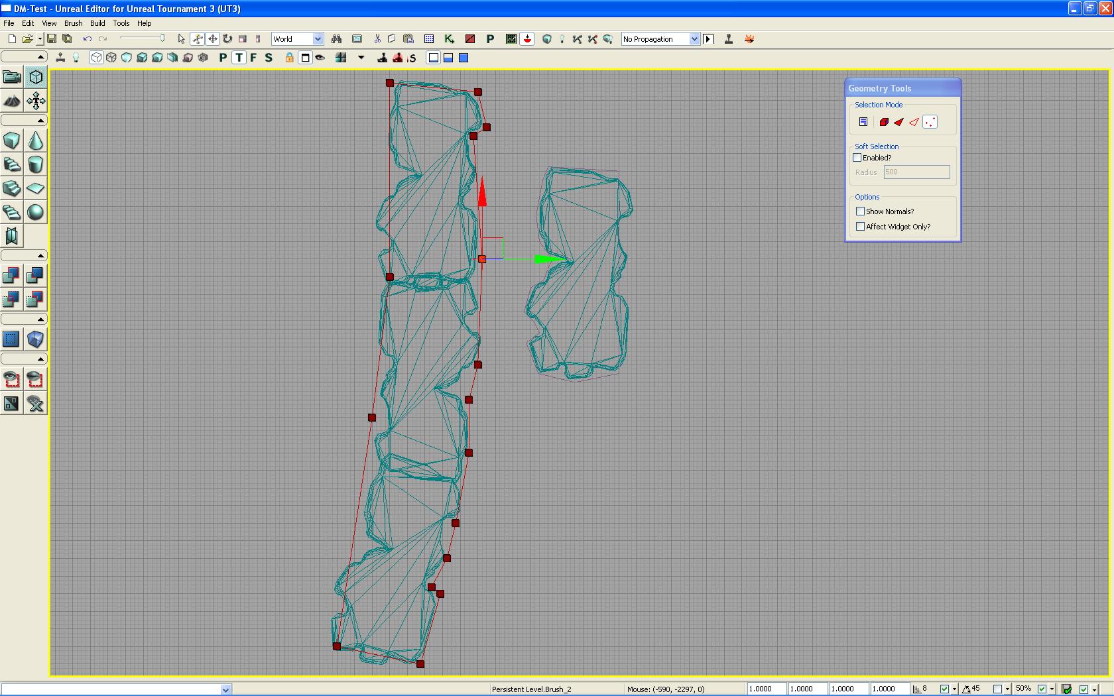Check Affect Widget Only option
This screenshot has width=1114, height=696.
click(861, 227)
